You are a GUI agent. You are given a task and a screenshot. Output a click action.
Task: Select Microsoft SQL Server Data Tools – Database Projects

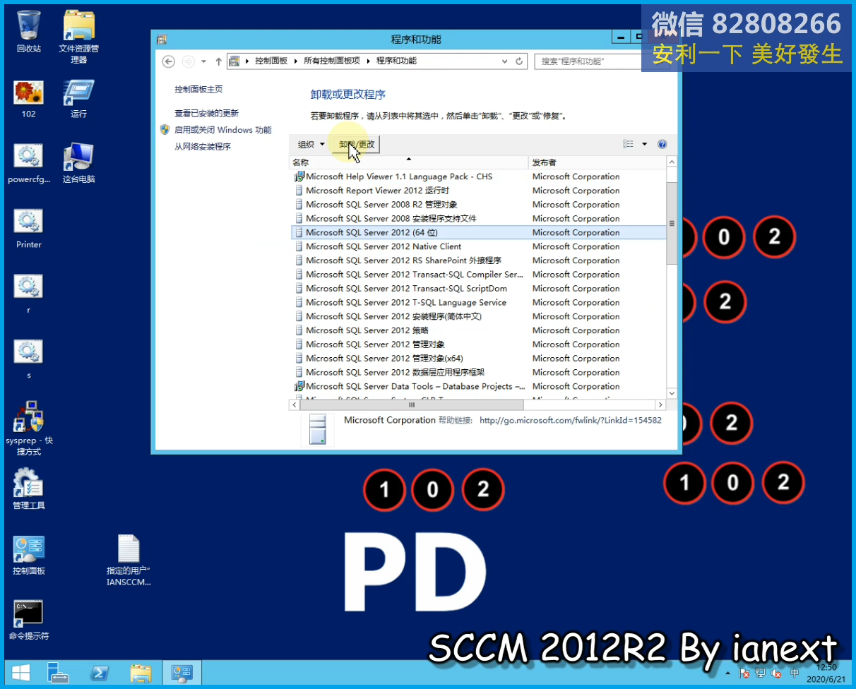coord(478,387)
